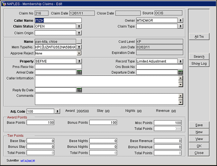Expand the Claim Status dropdown
This screenshot has width=217, height=166.
(79, 26)
